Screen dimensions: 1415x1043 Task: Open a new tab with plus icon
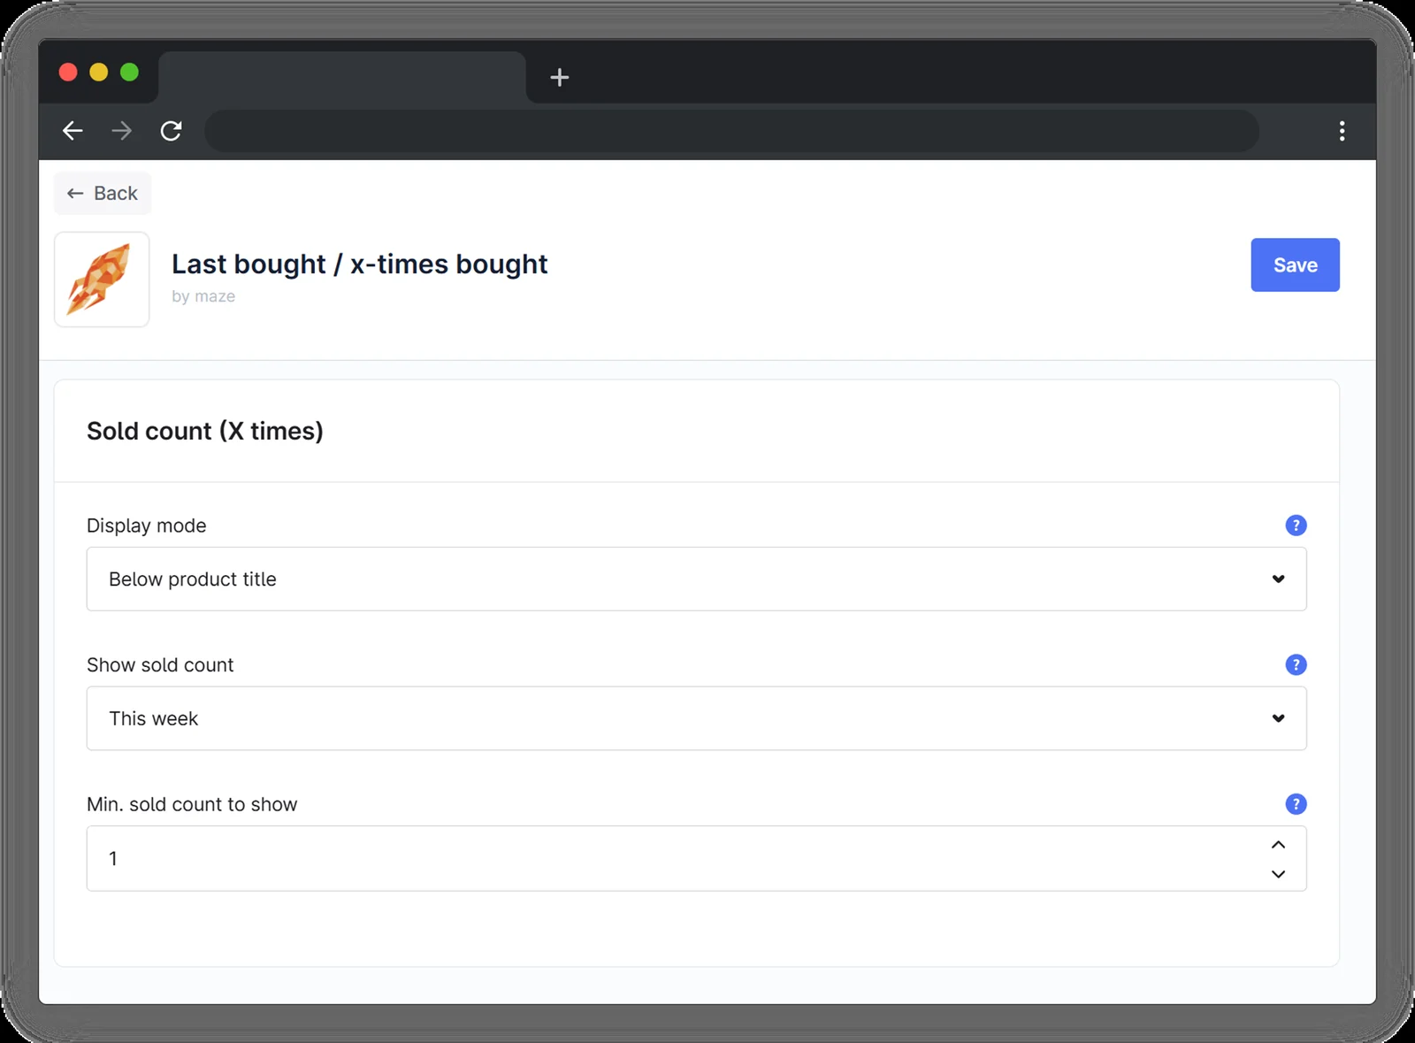click(x=559, y=77)
